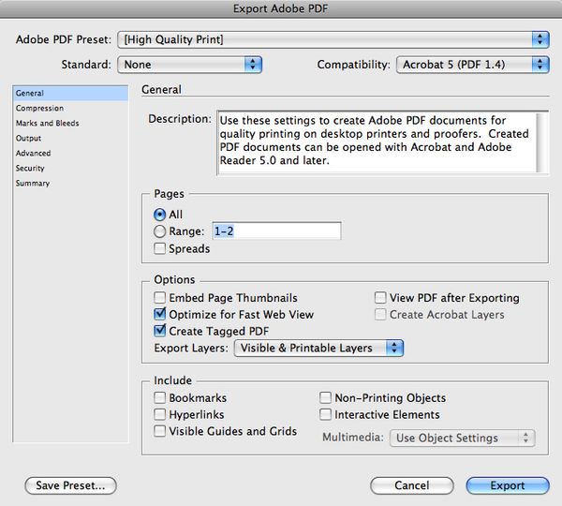Go to the Output section
Viewport: 562px width, 506px height.
pyautogui.click(x=28, y=139)
